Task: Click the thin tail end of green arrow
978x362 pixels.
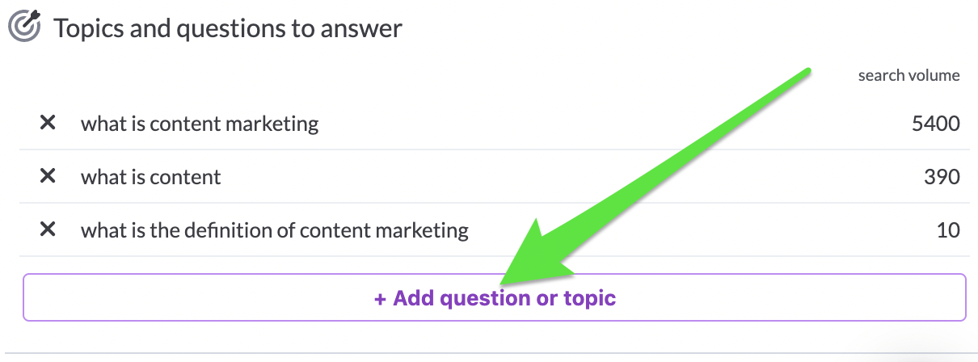Action: [805, 72]
